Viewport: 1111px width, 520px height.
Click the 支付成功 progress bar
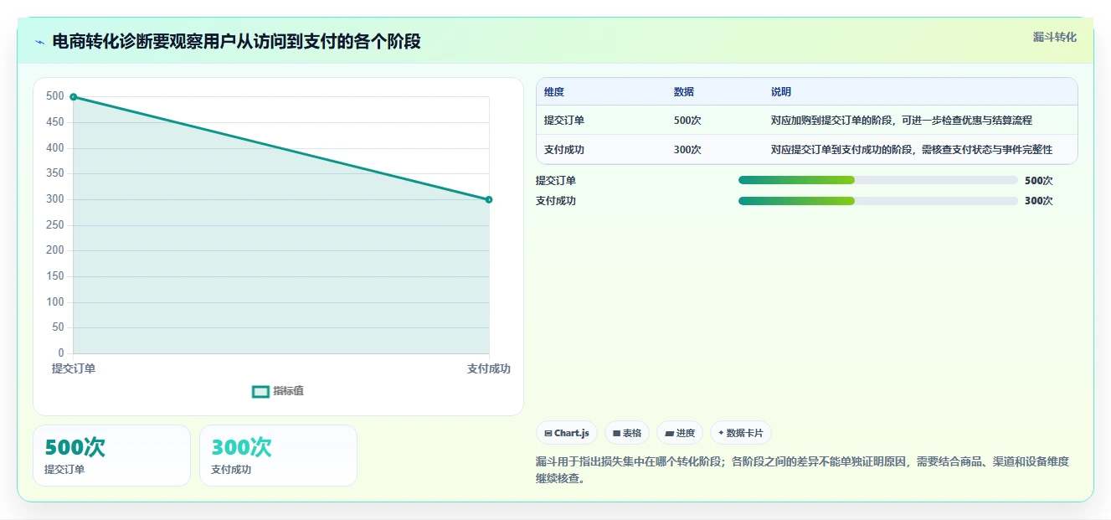click(x=878, y=201)
